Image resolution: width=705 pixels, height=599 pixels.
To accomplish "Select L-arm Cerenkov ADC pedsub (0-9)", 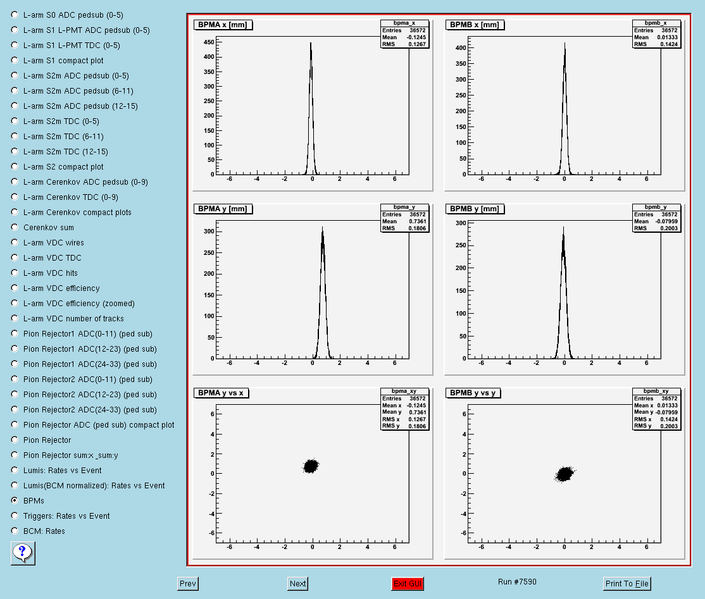I will [x=15, y=182].
